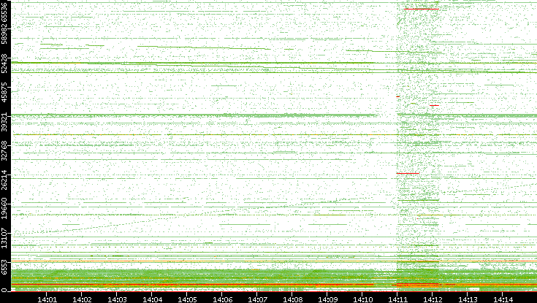The width and height of the screenshot is (537, 303).
Task: Click the 14:05 time axis label
Action: click(x=187, y=298)
